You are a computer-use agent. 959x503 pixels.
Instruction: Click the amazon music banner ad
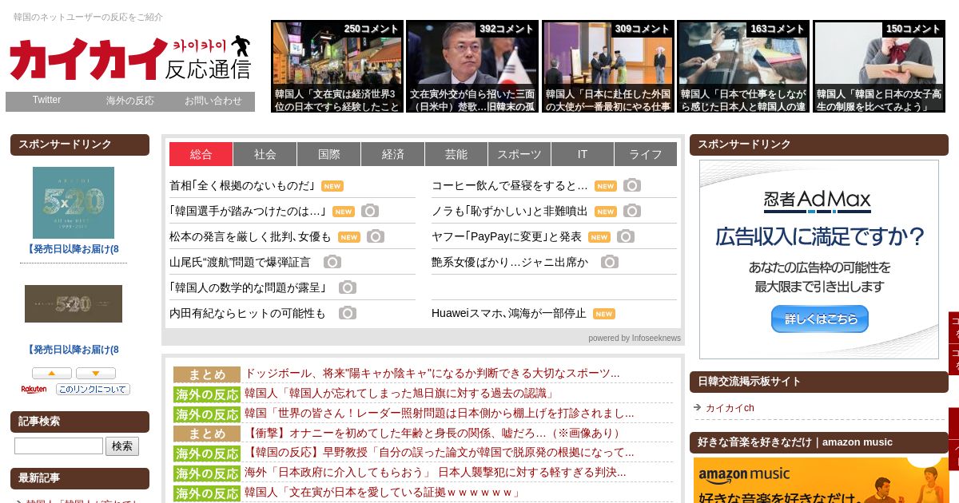point(821,480)
